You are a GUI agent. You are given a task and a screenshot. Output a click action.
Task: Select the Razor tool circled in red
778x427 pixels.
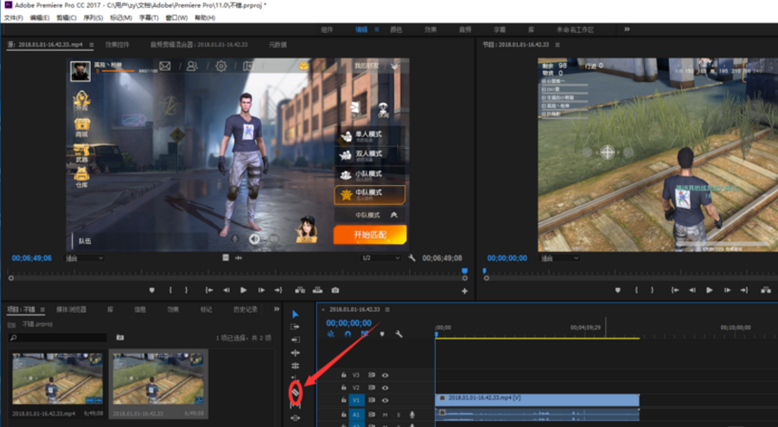coord(296,393)
